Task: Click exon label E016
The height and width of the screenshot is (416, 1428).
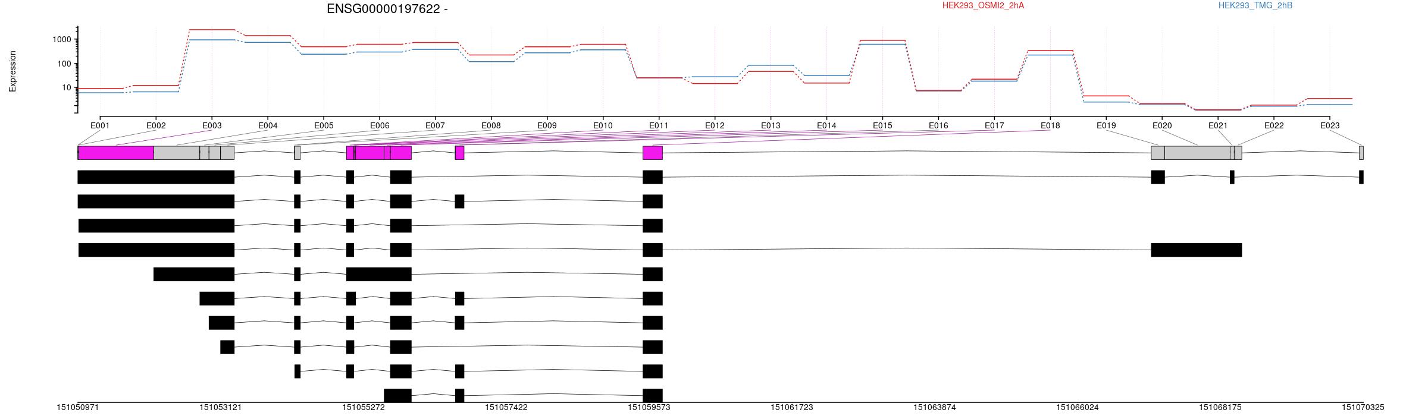Action: 938,125
